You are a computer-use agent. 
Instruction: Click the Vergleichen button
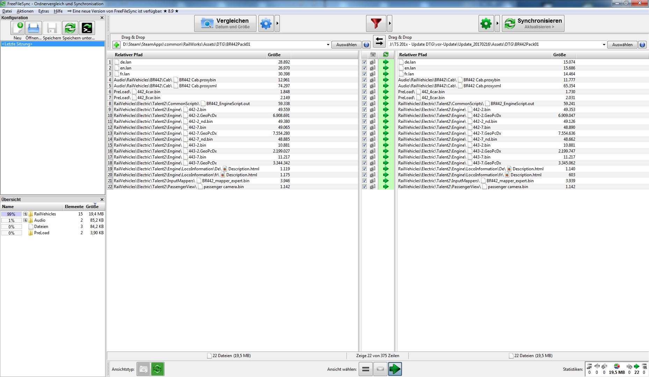pyautogui.click(x=225, y=23)
